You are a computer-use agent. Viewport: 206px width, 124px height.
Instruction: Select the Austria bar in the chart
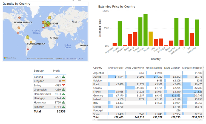tap(120, 33)
